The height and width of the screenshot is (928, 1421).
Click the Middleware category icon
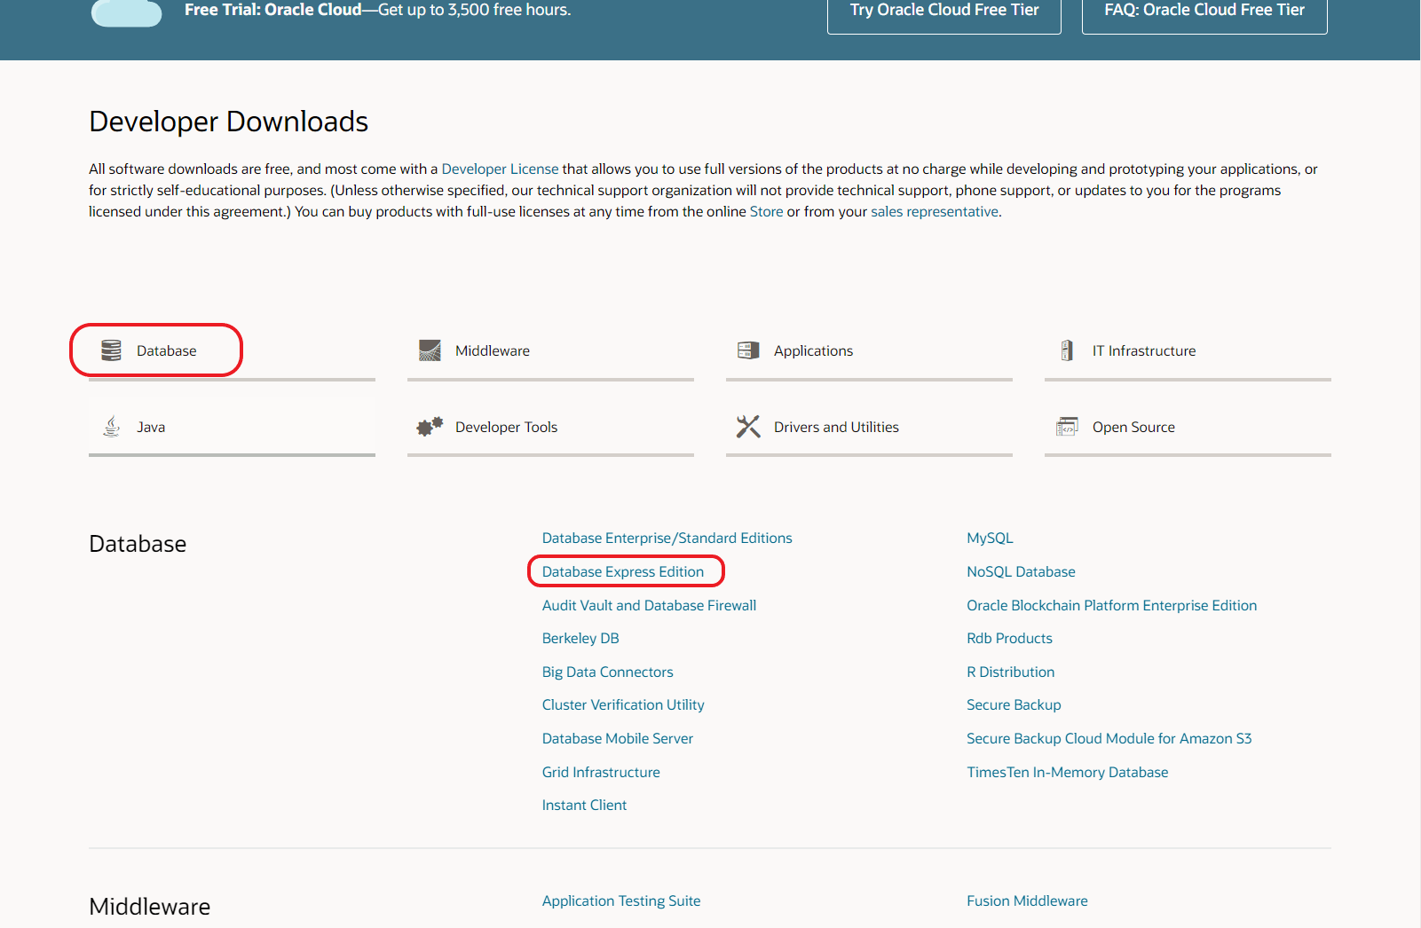click(x=430, y=350)
